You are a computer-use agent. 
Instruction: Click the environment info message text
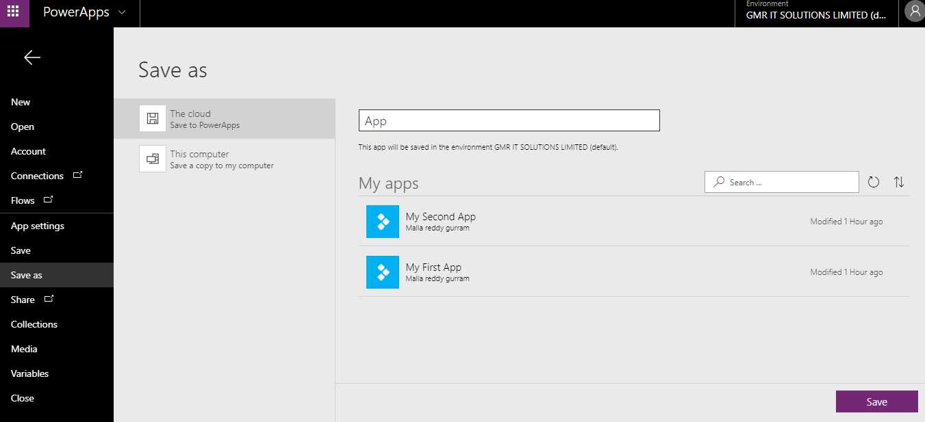coord(488,147)
